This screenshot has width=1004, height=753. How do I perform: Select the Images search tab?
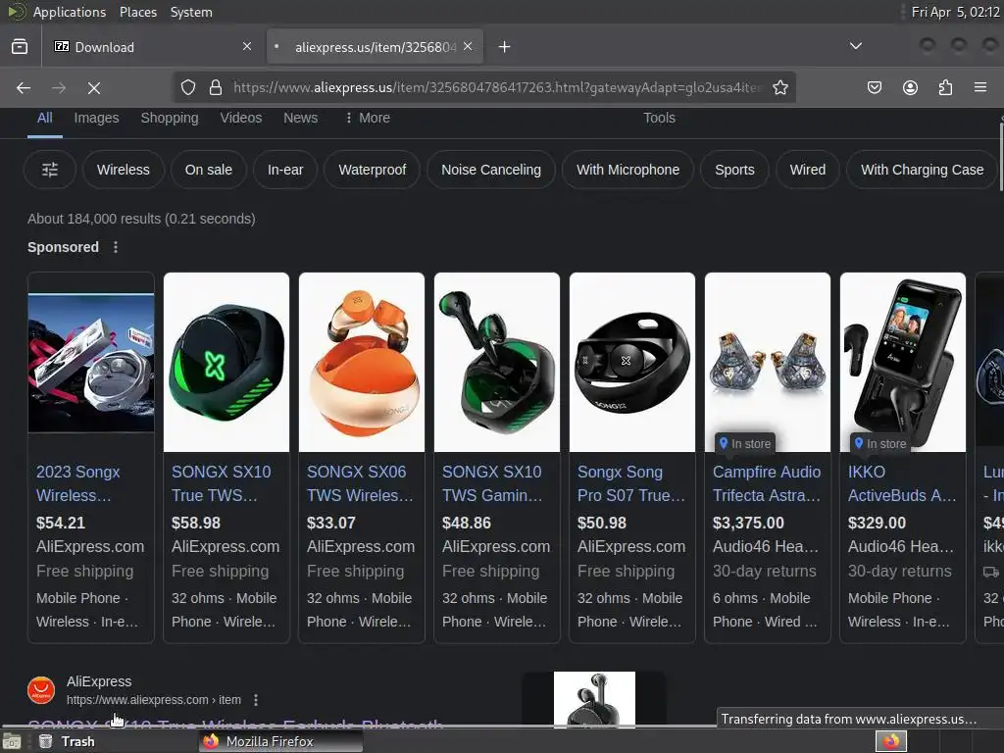click(x=97, y=118)
